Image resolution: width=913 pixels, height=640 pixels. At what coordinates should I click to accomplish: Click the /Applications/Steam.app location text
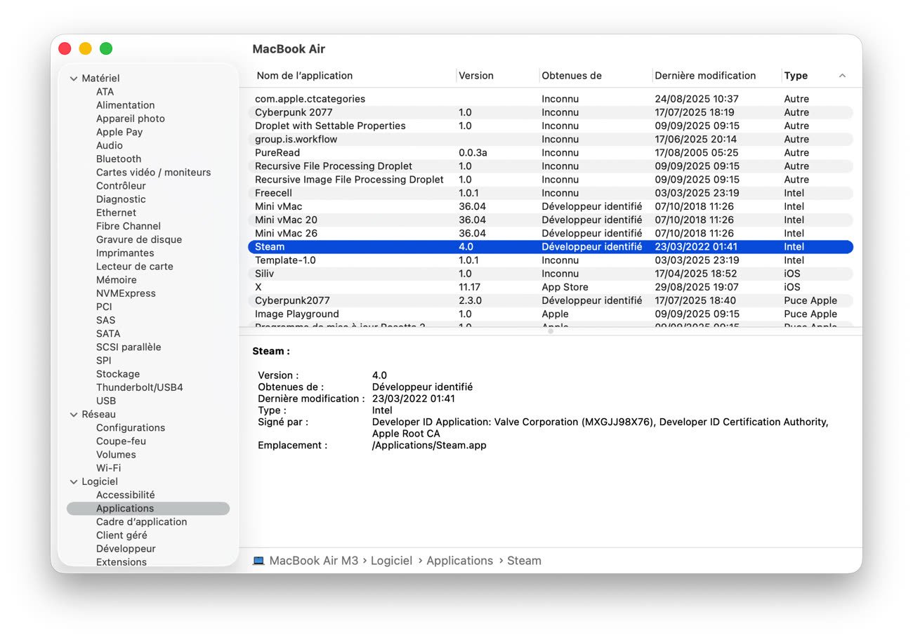pyautogui.click(x=429, y=445)
